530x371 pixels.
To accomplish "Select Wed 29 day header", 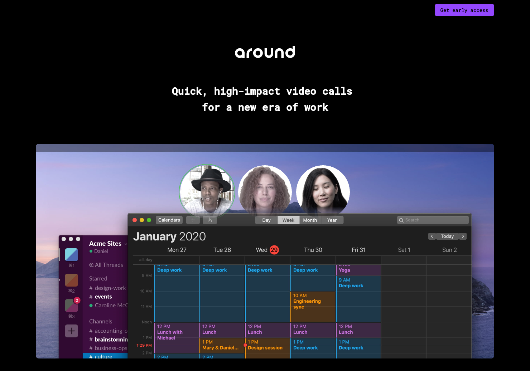I will click(267, 250).
